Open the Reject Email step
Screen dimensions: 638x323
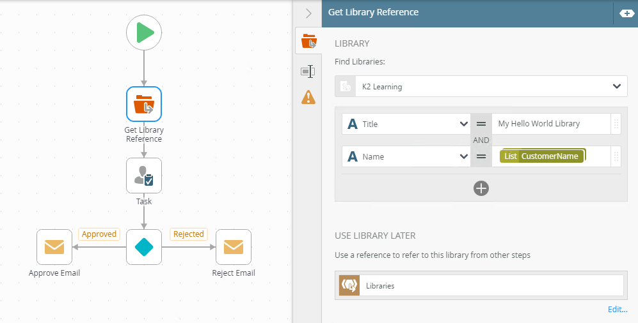(234, 247)
